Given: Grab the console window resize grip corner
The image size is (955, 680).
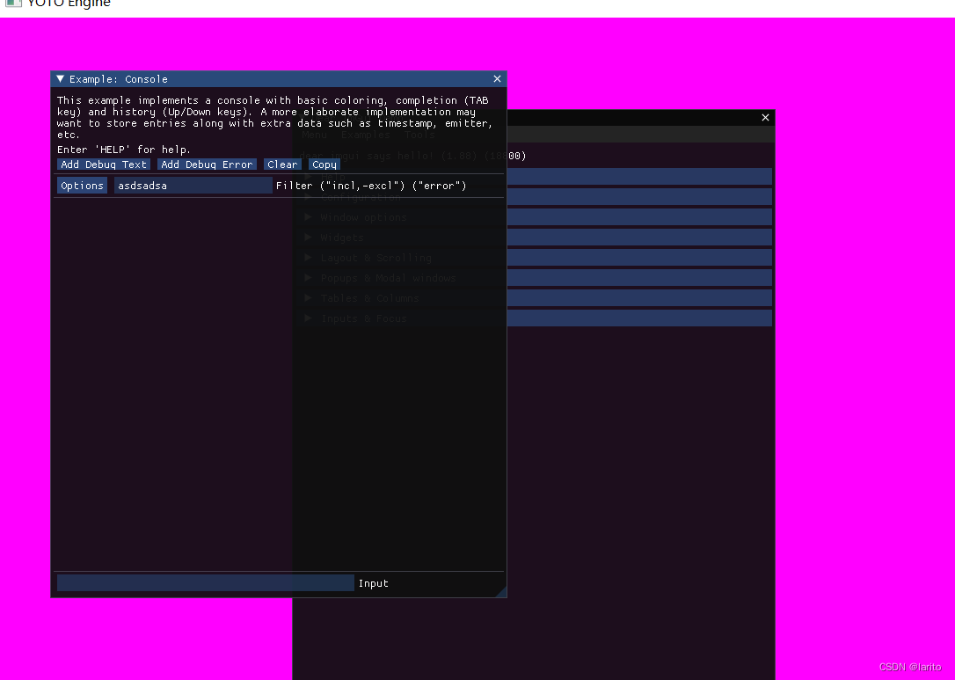Looking at the screenshot, I should [500, 591].
